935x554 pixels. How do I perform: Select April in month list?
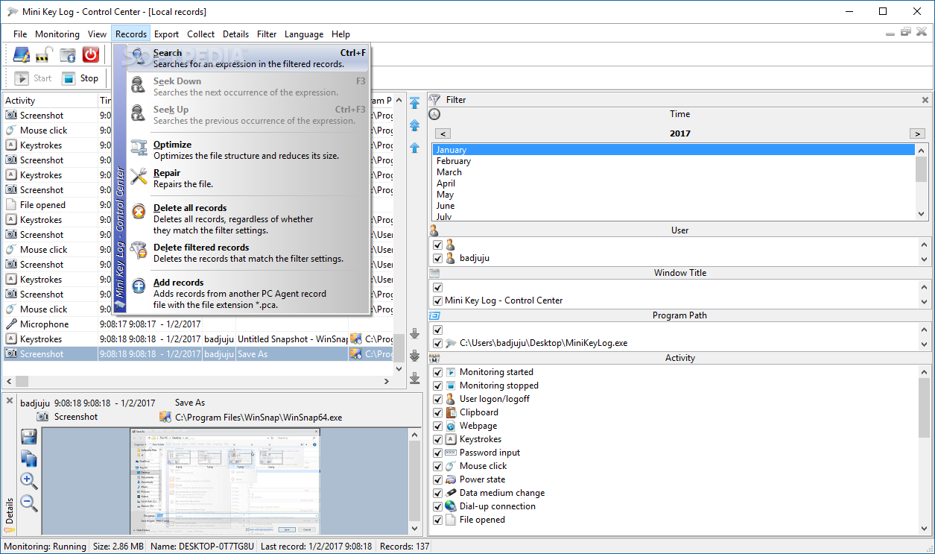[x=673, y=183]
